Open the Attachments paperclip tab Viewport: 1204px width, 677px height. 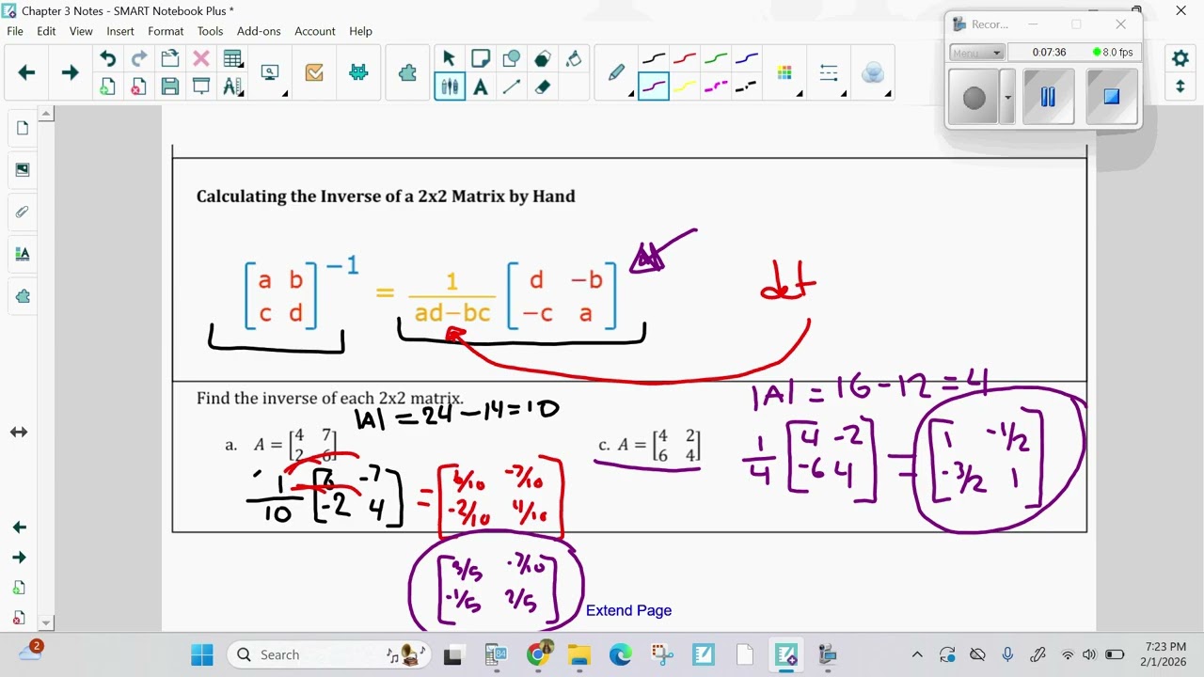pyautogui.click(x=23, y=212)
